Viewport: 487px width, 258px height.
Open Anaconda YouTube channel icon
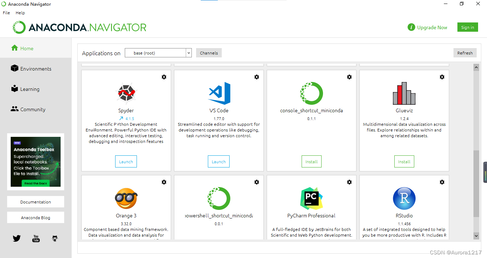[36, 238]
